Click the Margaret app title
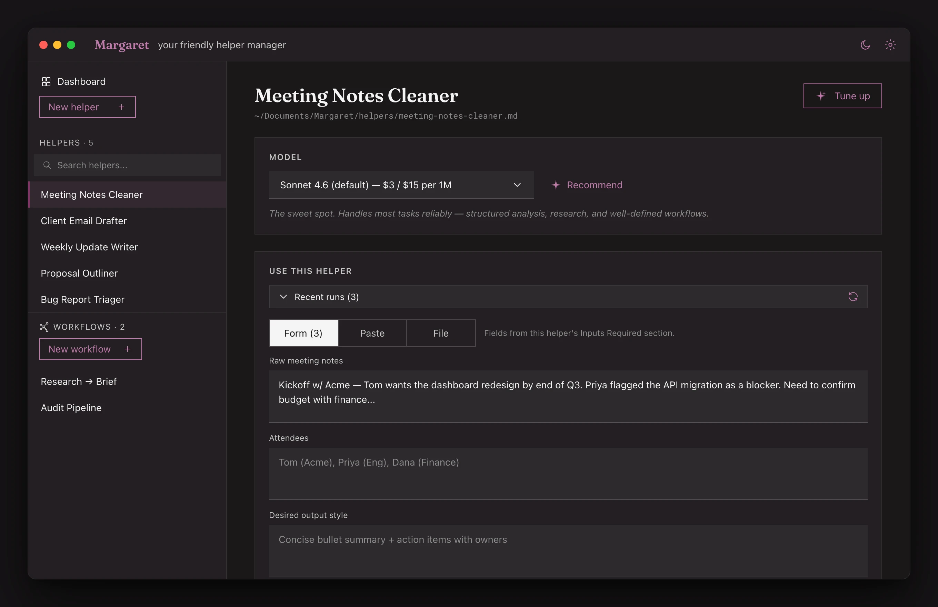Image resolution: width=938 pixels, height=607 pixels. point(122,45)
